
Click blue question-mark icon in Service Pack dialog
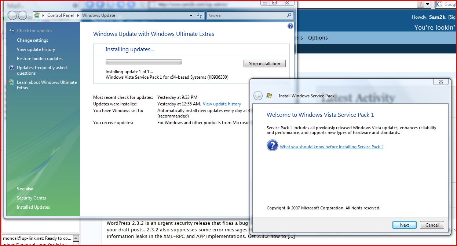[272, 146]
